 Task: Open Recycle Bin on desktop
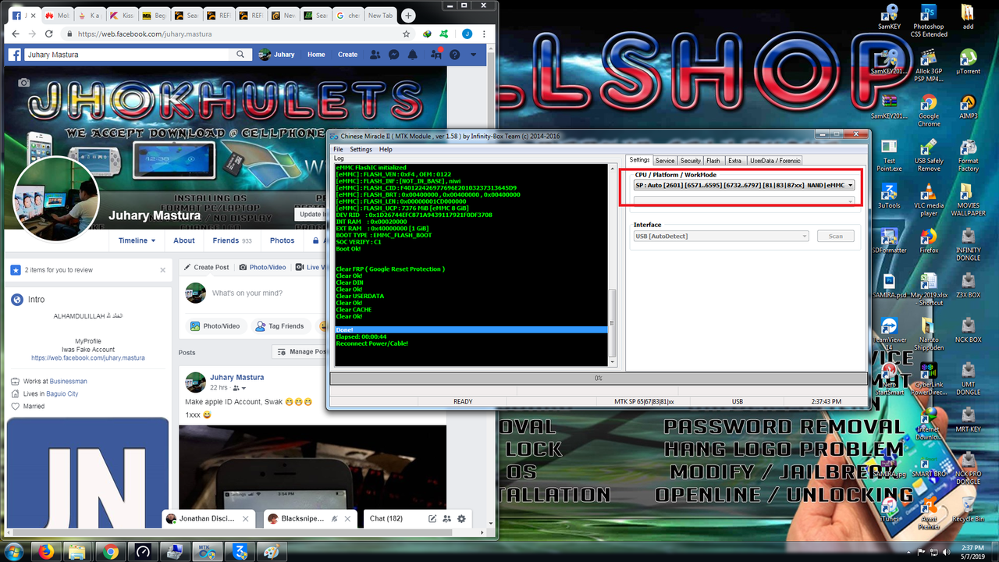pos(968,508)
